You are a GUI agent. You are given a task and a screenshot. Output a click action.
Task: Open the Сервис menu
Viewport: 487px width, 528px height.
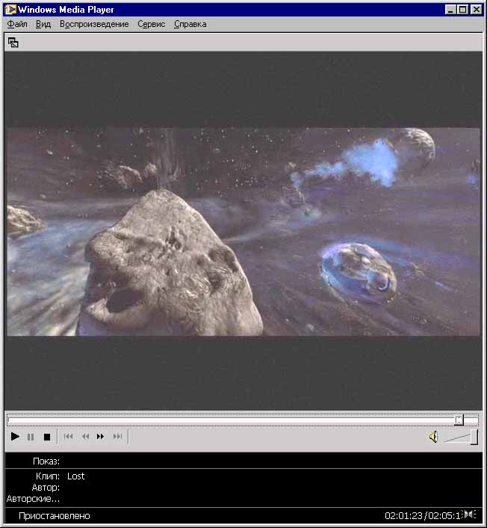pos(152,24)
